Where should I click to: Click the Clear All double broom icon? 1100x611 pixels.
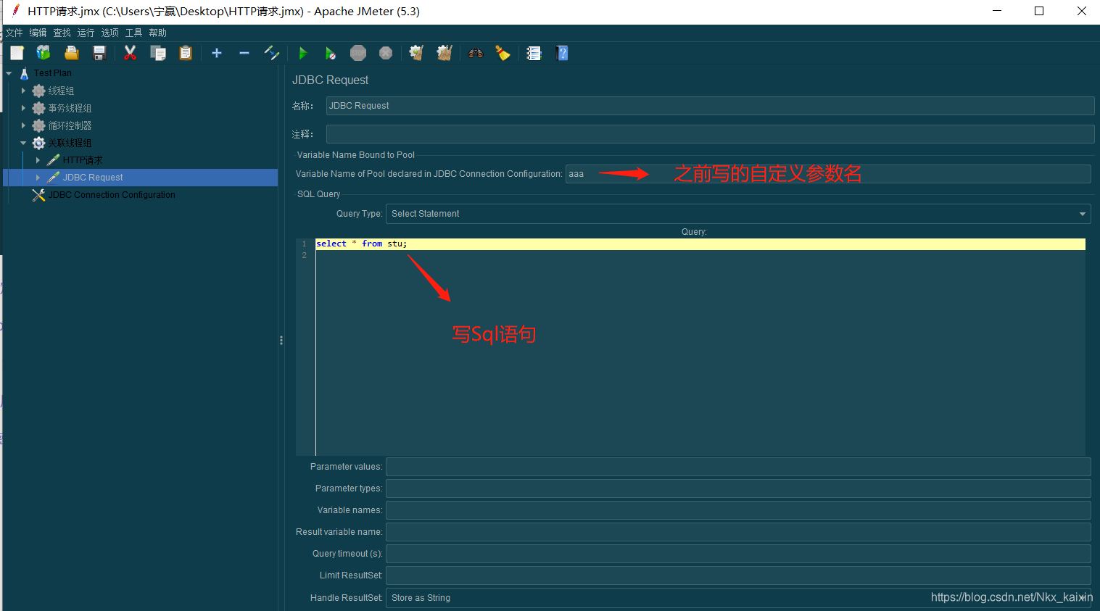point(444,53)
